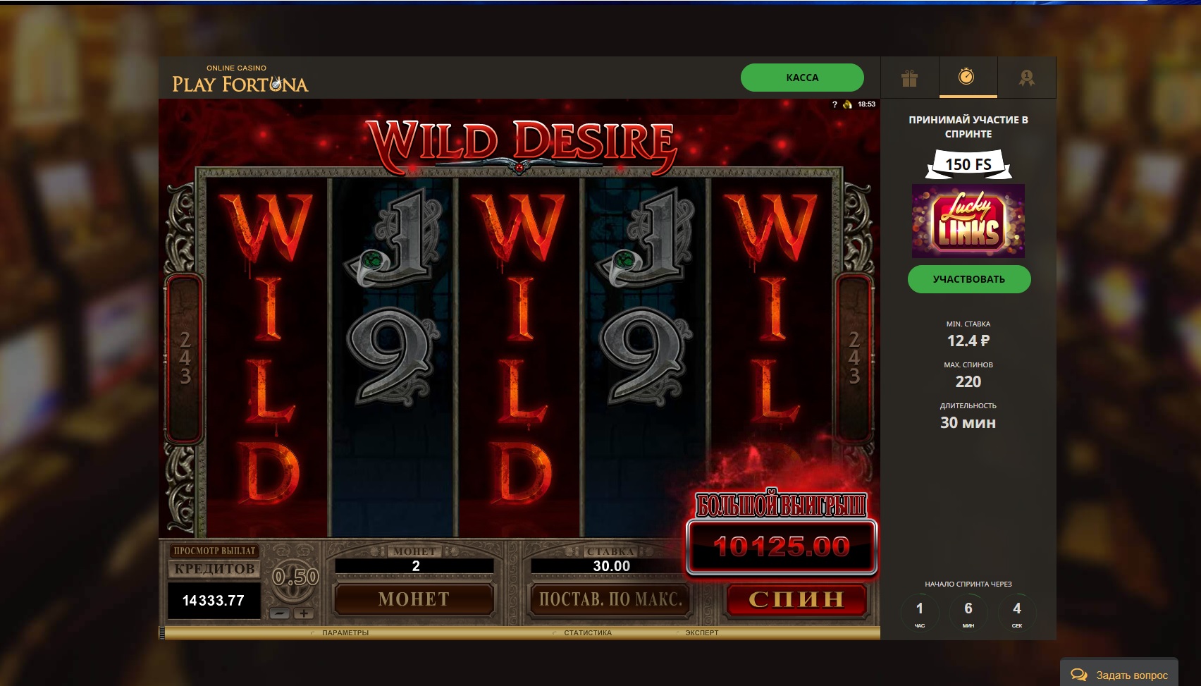Select the stopwatch sprint tab icon
This screenshot has height=686, width=1201.
pos(966,76)
